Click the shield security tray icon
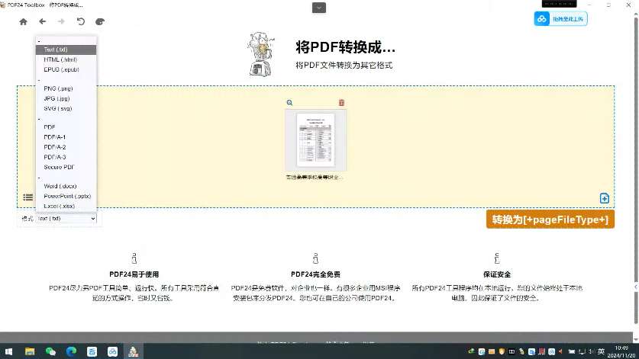This screenshot has height=359, width=639. pyautogui.click(x=502, y=351)
